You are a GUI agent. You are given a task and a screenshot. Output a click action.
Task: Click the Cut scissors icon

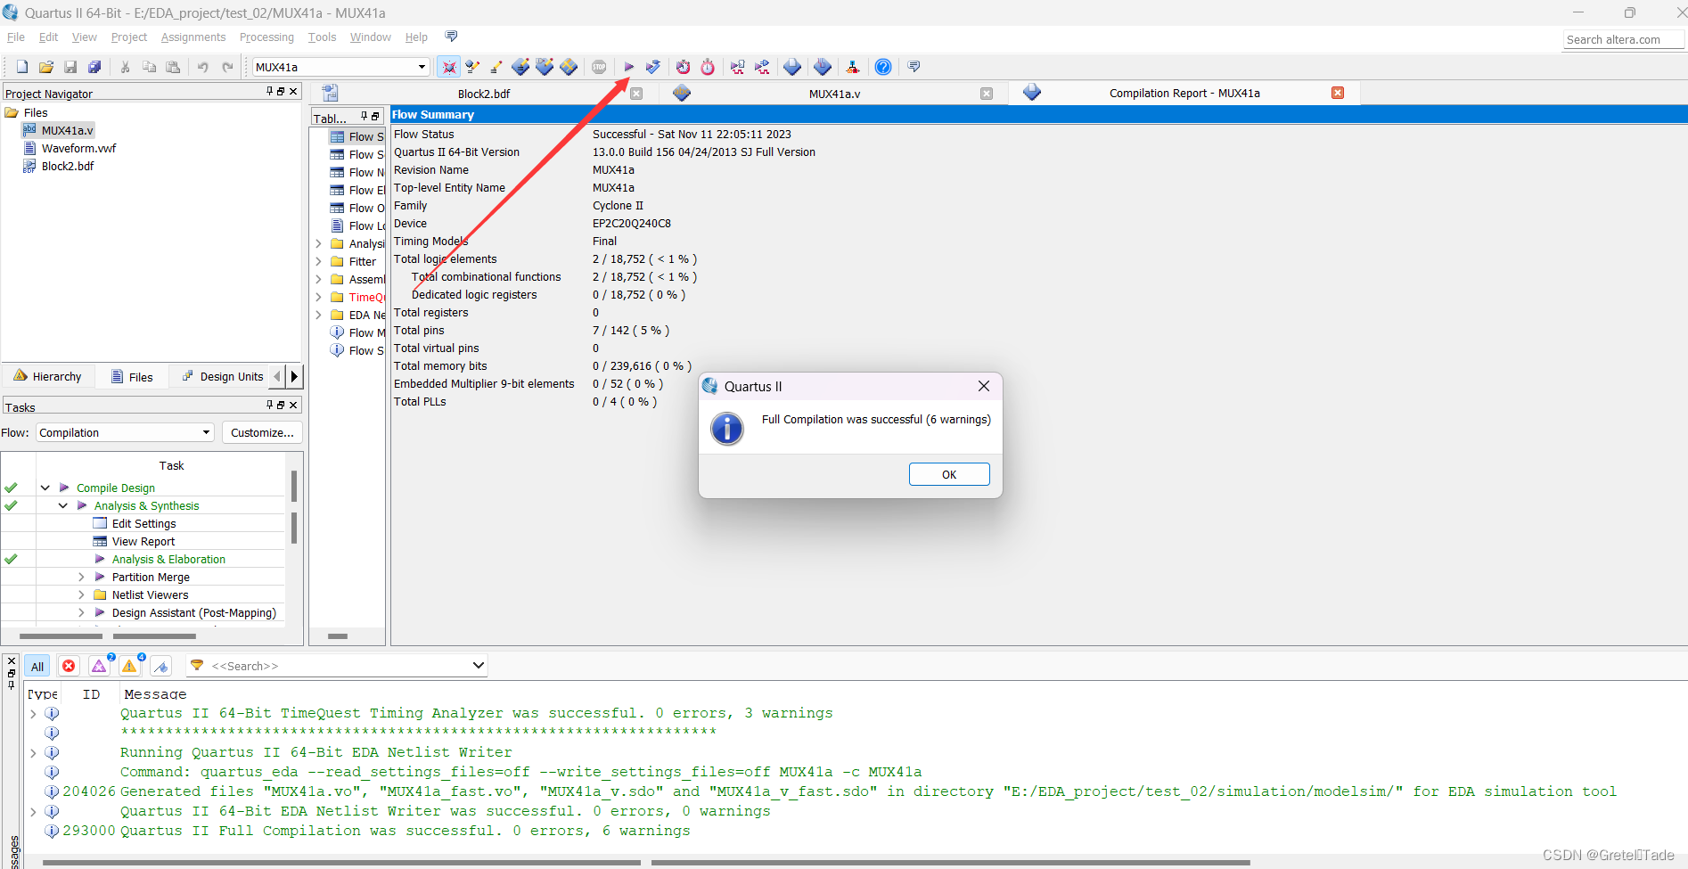126,67
